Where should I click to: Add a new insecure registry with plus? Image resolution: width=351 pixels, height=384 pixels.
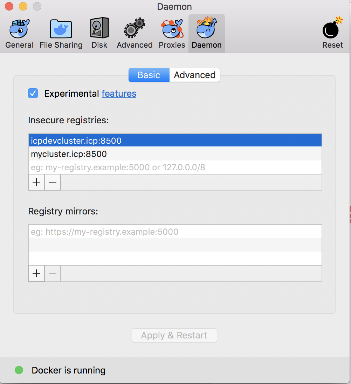36,182
